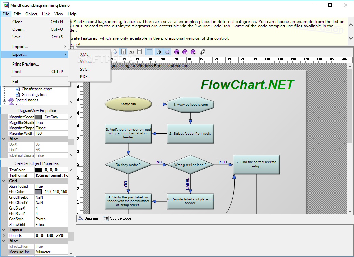Click the text label control toolbar icon
354x257 pixels.
tap(131, 52)
